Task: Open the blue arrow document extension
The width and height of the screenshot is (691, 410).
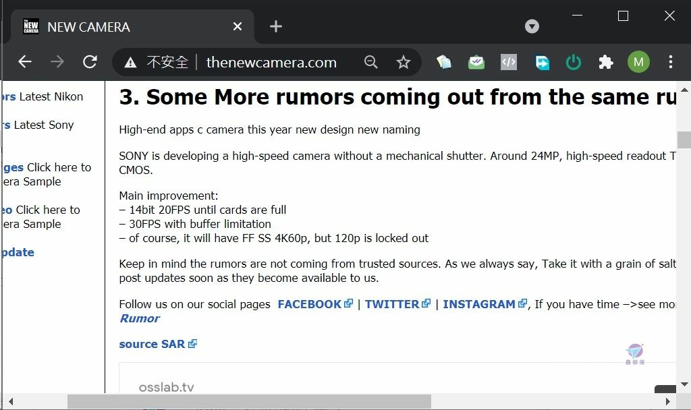Action: click(542, 62)
